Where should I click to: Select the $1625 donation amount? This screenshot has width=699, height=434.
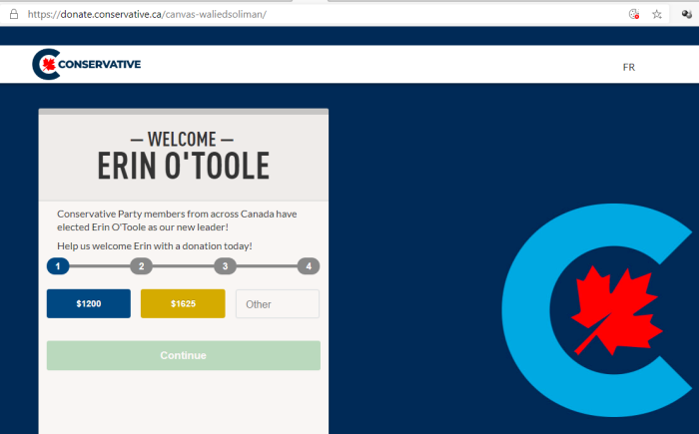pos(183,304)
